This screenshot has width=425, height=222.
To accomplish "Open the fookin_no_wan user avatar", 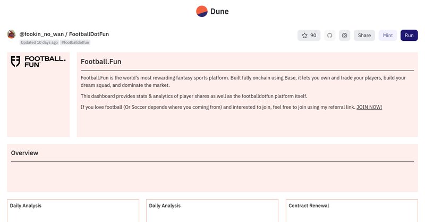I will pyautogui.click(x=11, y=34).
